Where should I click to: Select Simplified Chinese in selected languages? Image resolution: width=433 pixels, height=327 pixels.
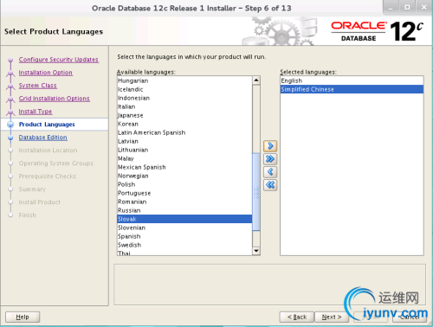point(352,89)
